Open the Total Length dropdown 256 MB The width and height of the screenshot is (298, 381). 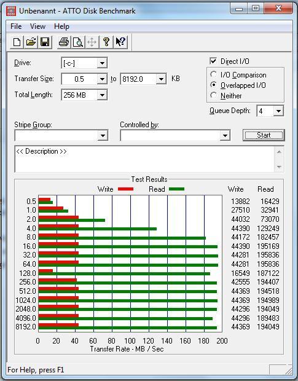(x=102, y=95)
